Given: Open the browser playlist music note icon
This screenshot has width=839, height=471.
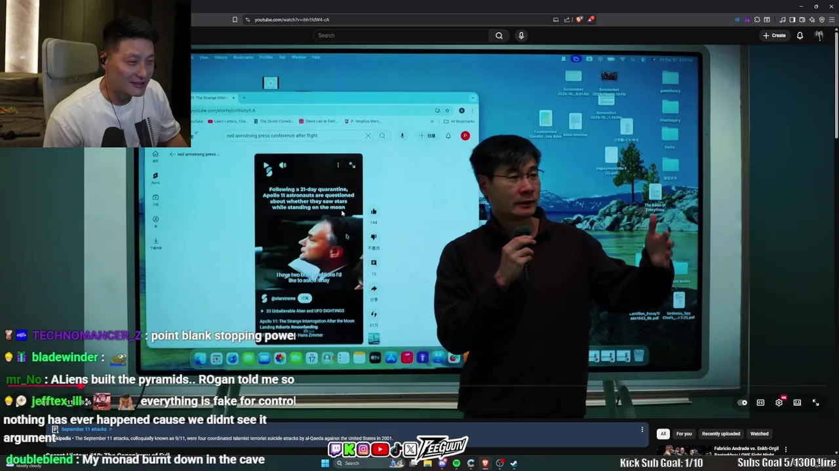Looking at the screenshot, I should click(783, 20).
